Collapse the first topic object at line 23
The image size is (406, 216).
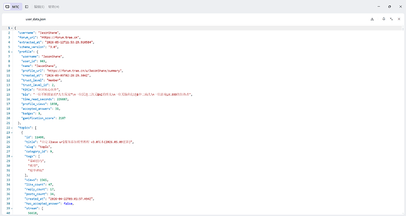[12, 133]
